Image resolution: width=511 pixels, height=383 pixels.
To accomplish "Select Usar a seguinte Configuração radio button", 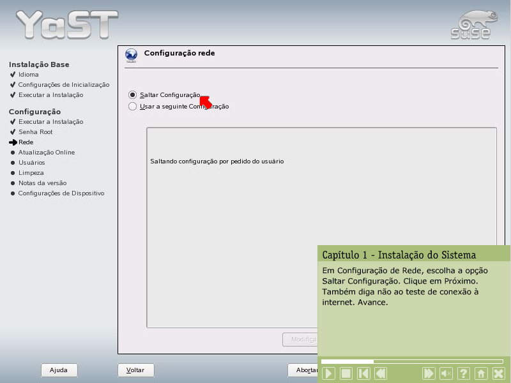I will pyautogui.click(x=133, y=107).
